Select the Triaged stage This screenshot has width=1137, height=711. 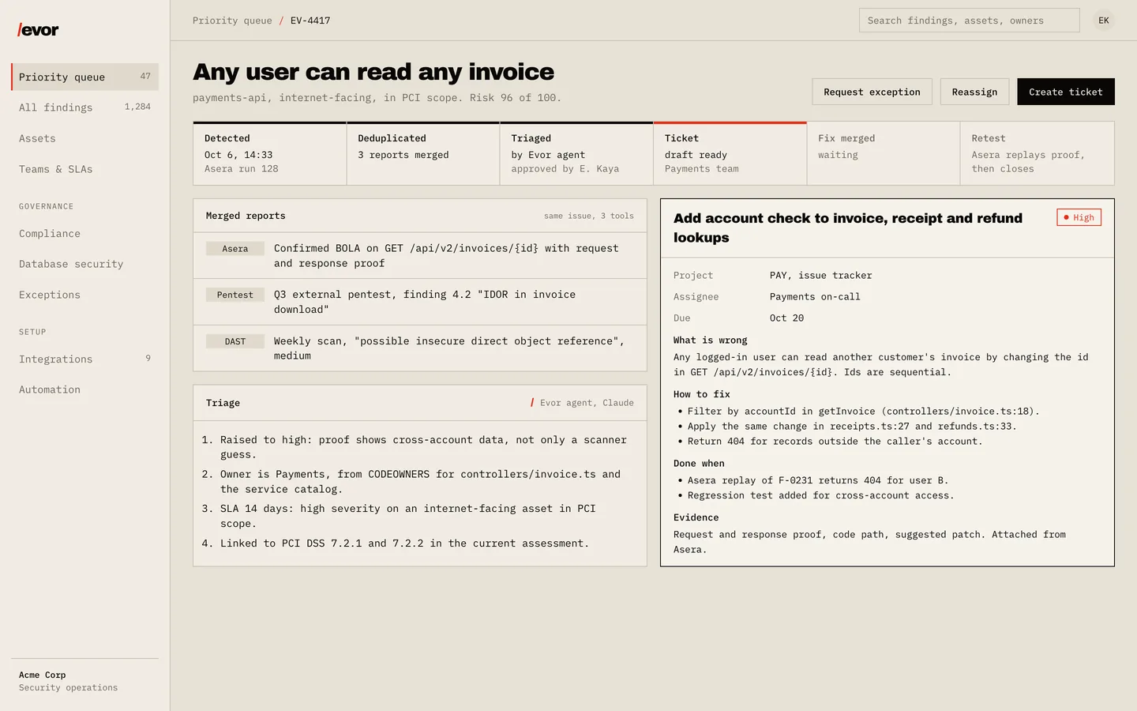[576, 153]
